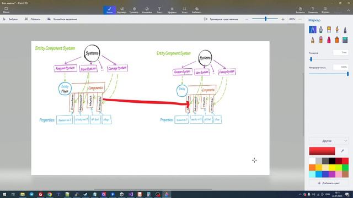Screen dimensions: 353x198
Task: Toggle 3D view (Трехмерное представление)
Action: tap(221, 19)
